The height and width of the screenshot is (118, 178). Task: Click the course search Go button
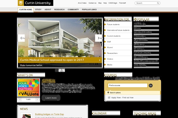click(151, 86)
